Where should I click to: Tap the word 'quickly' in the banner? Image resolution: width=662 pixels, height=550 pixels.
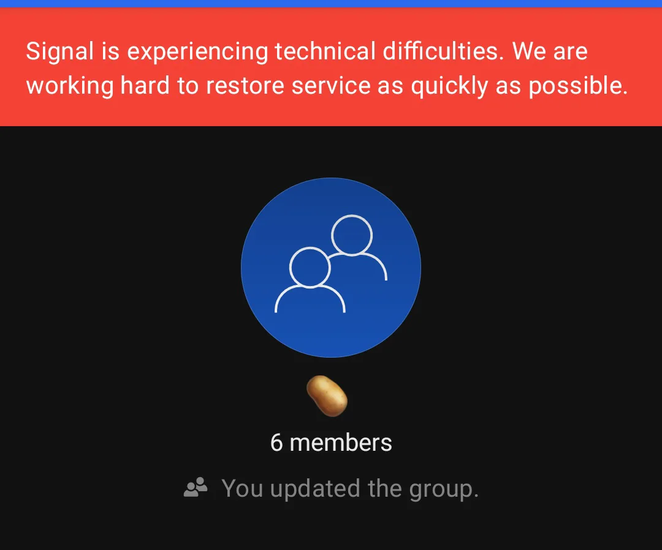[450, 86]
